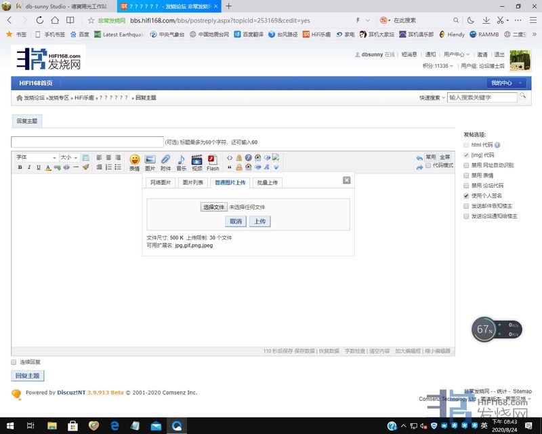The height and width of the screenshot is (434, 542).
Task: Select the 批量上传 tab
Action: tap(267, 182)
